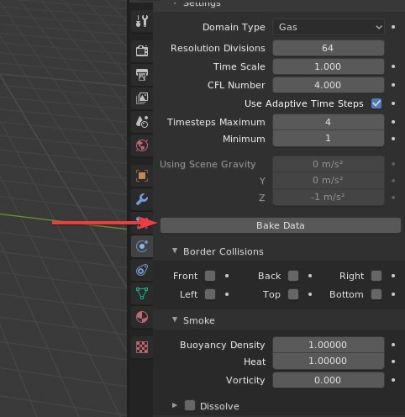Open the Object Constraint properties tab
Viewport: 405px width, 417px height.
(142, 270)
